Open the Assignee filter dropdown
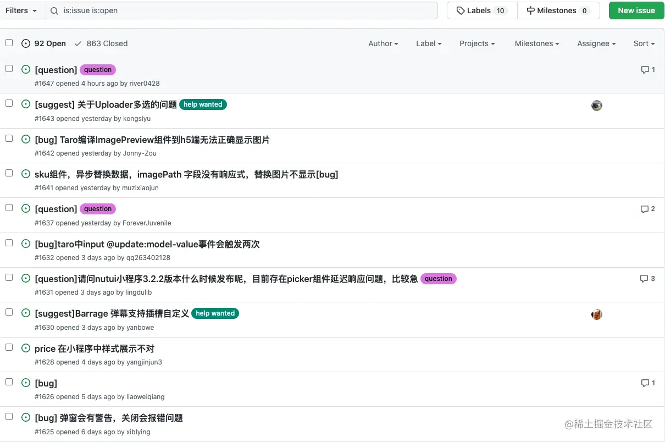 [x=596, y=43]
